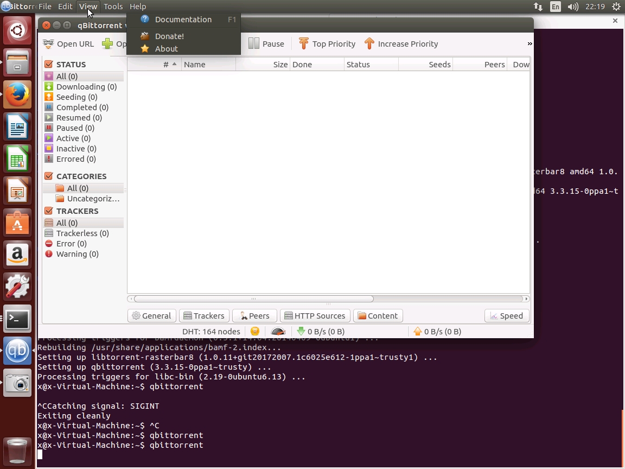Choose Documentation from the Help menu
This screenshot has width=625, height=469.
point(183,20)
